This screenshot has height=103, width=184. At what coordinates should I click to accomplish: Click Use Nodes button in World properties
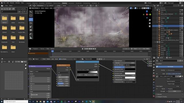[x=169, y=67]
